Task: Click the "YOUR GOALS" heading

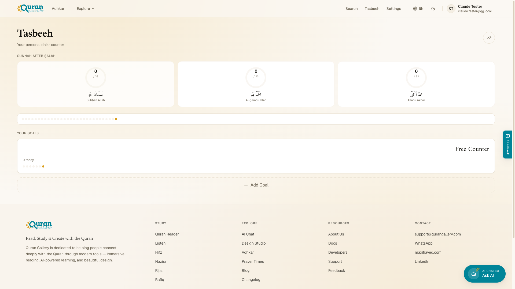Action: coord(28,133)
